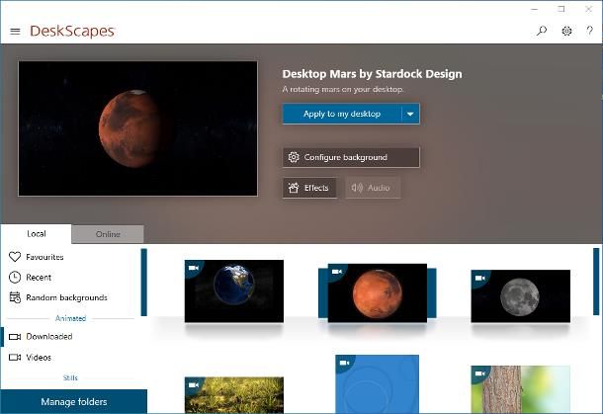Click video badge on Moon thumbnail
603x414 pixels.
click(480, 278)
